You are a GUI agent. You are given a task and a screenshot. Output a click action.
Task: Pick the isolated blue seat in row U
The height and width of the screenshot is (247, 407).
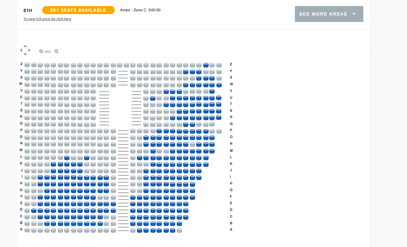(153, 98)
